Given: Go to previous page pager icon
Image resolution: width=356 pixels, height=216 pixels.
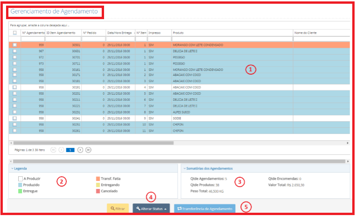Looking at the screenshot, I should (x=61, y=150).
